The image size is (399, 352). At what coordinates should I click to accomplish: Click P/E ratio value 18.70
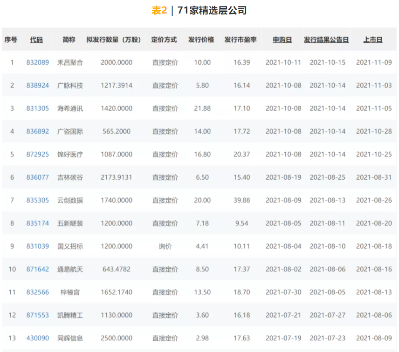[x=242, y=292]
